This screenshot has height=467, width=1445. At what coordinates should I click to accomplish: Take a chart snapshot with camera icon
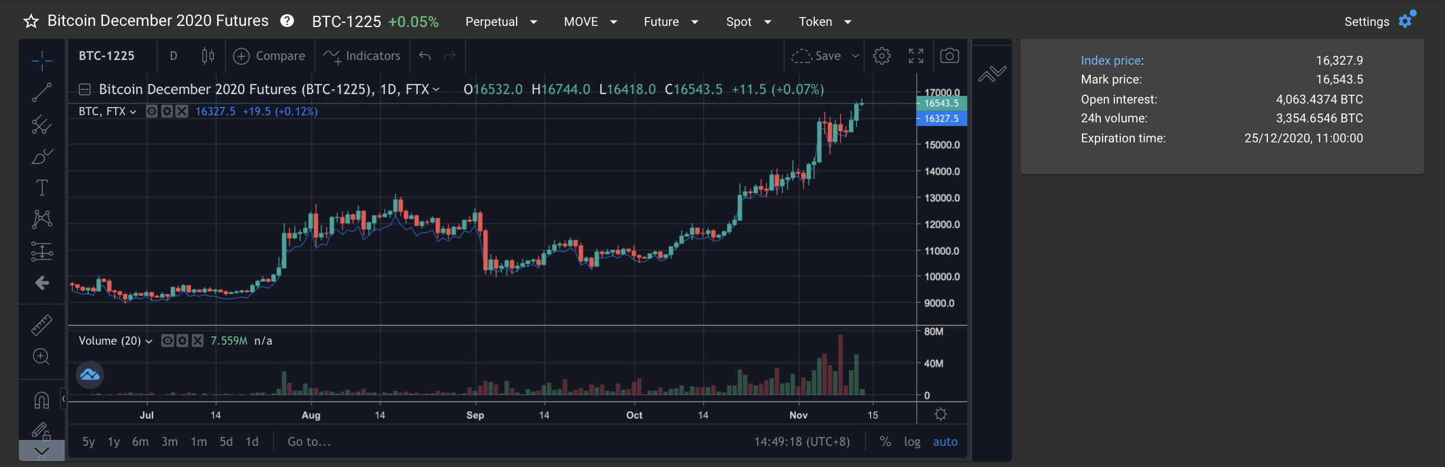coord(950,56)
